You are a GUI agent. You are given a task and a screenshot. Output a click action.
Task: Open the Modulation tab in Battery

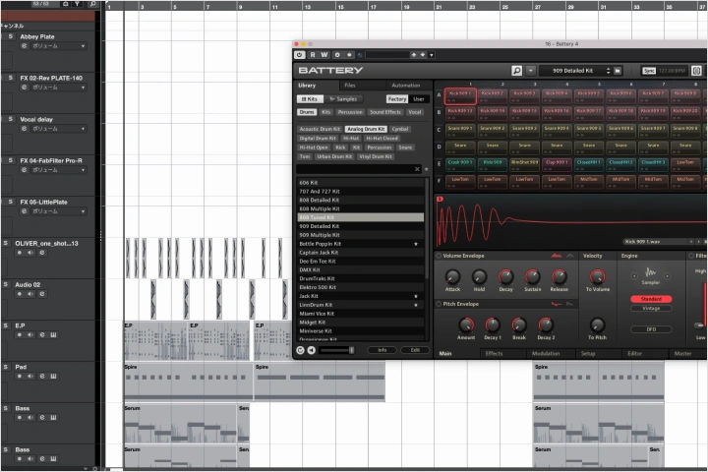point(546,354)
